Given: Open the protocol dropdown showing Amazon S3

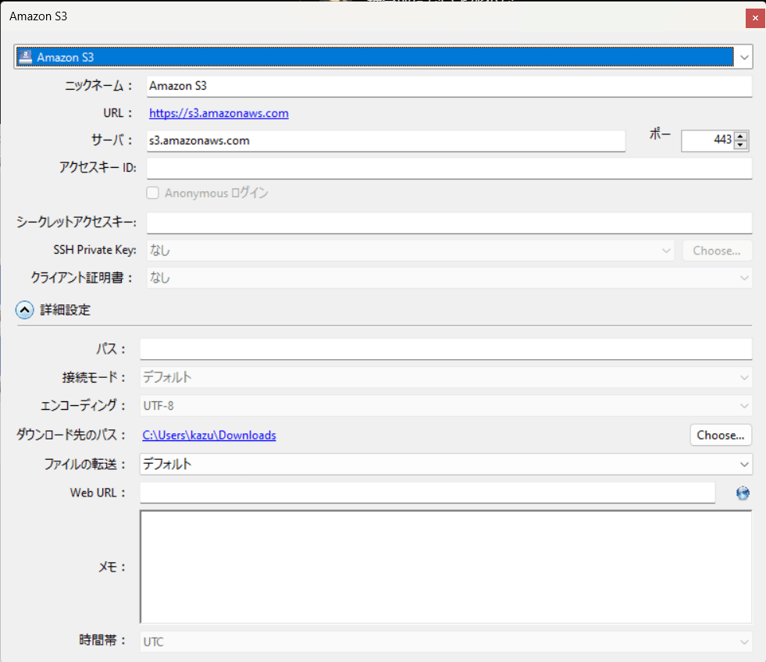Looking at the screenshot, I should click(383, 57).
